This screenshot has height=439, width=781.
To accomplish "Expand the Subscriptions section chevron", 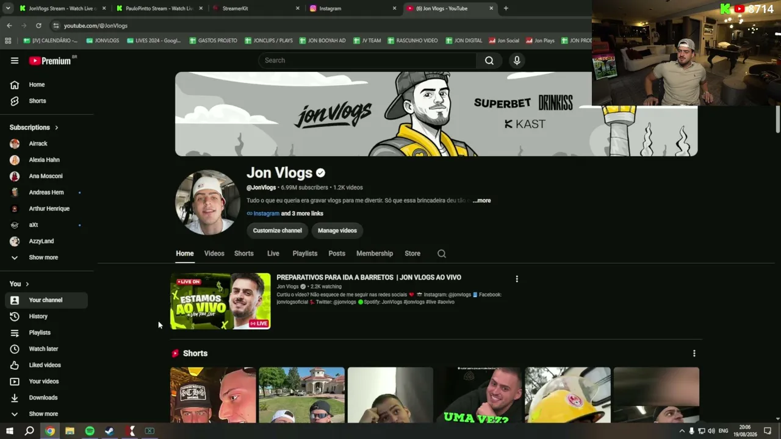I will click(56, 127).
